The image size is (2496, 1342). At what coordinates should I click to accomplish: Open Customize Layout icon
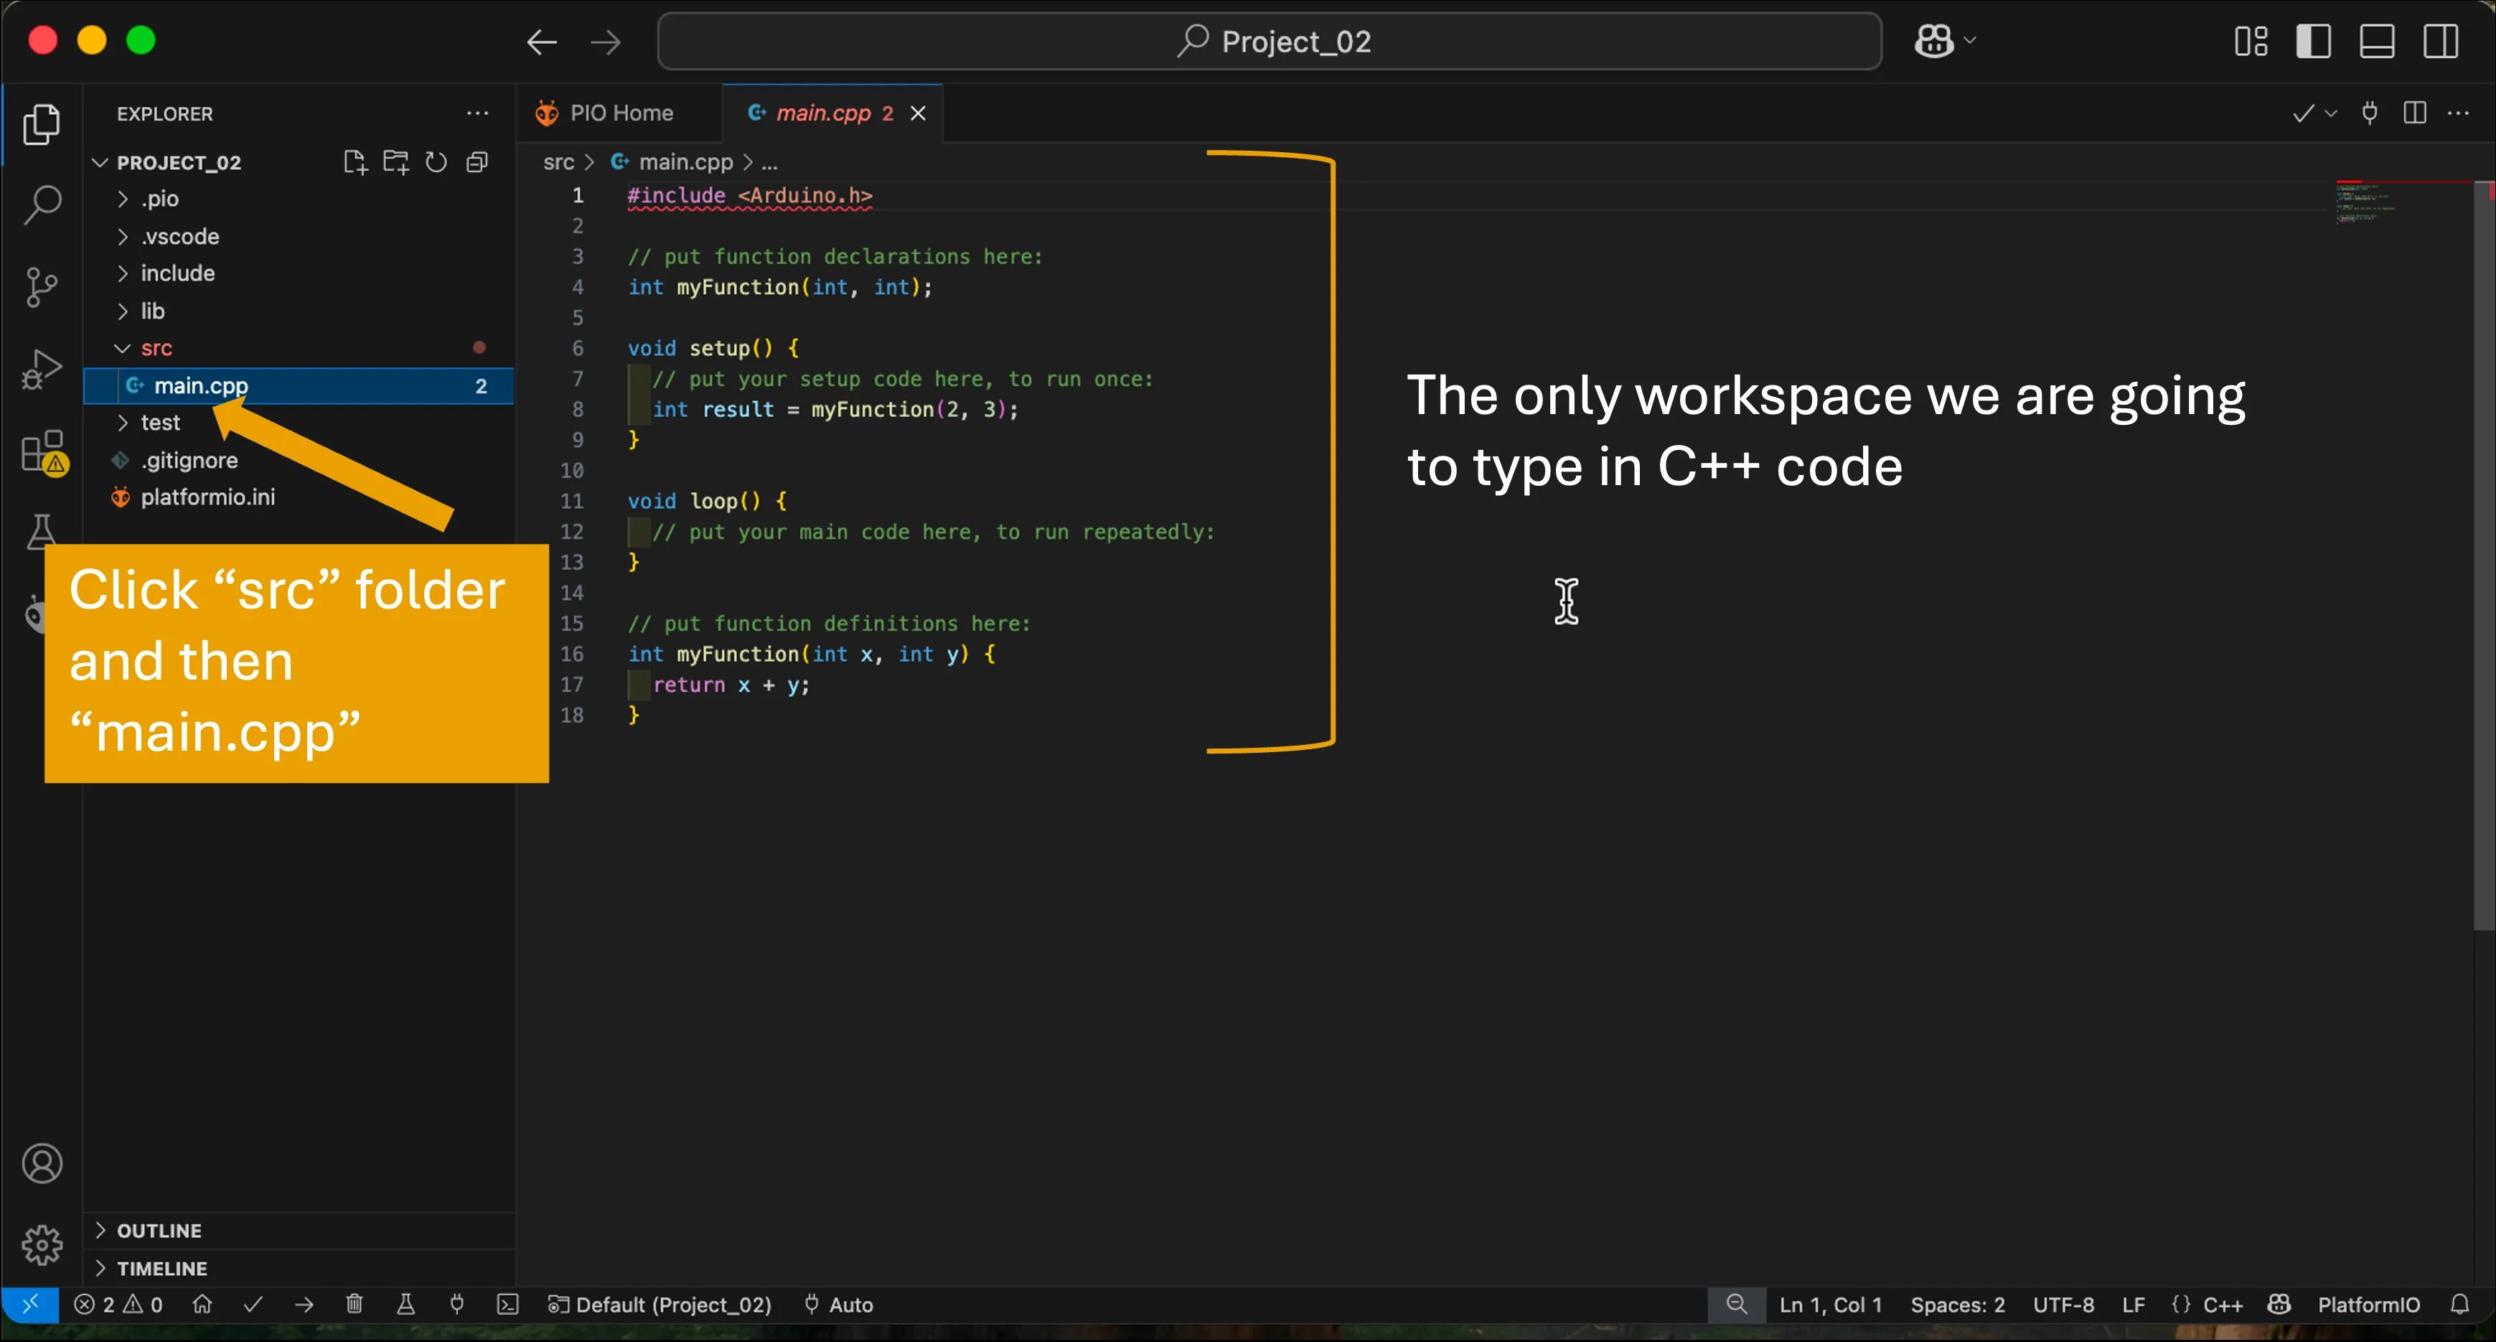2251,42
